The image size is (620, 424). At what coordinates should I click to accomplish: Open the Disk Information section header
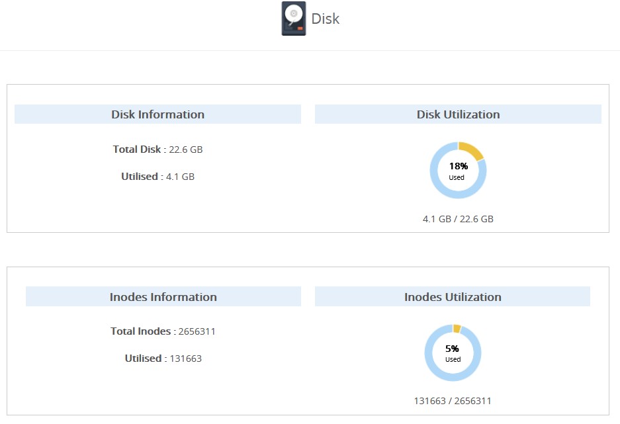point(157,114)
